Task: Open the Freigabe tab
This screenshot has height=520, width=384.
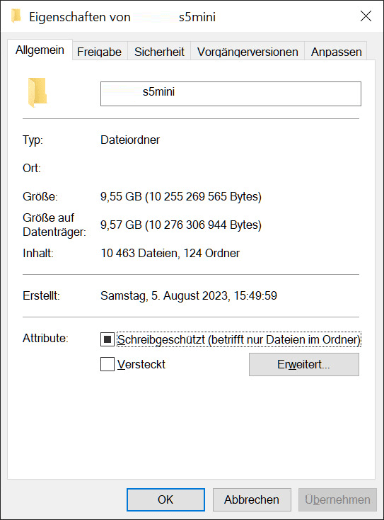Action: pos(99,52)
